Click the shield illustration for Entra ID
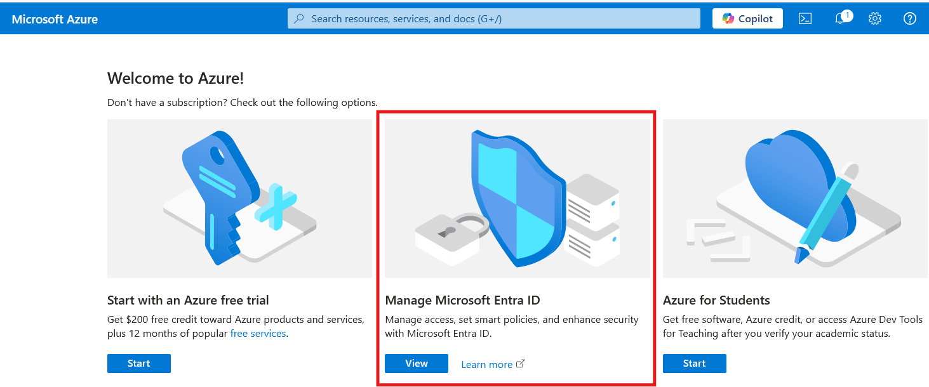This screenshot has height=387, width=929. 518,199
